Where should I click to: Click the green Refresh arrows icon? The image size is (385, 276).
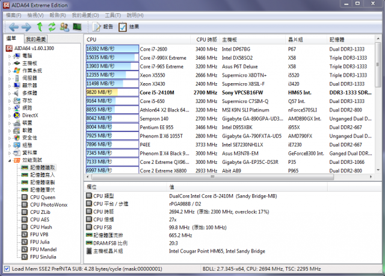[52, 27]
